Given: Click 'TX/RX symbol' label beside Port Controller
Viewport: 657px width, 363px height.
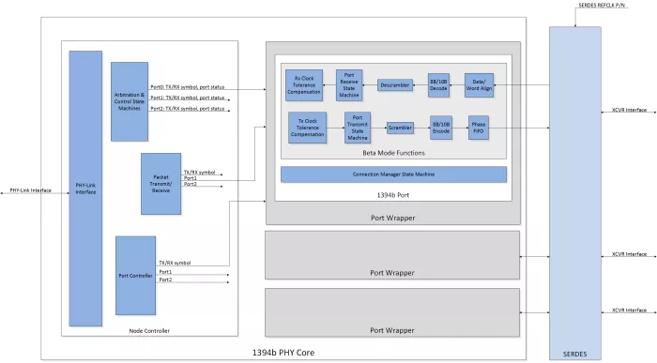Looking at the screenshot, I should [175, 263].
